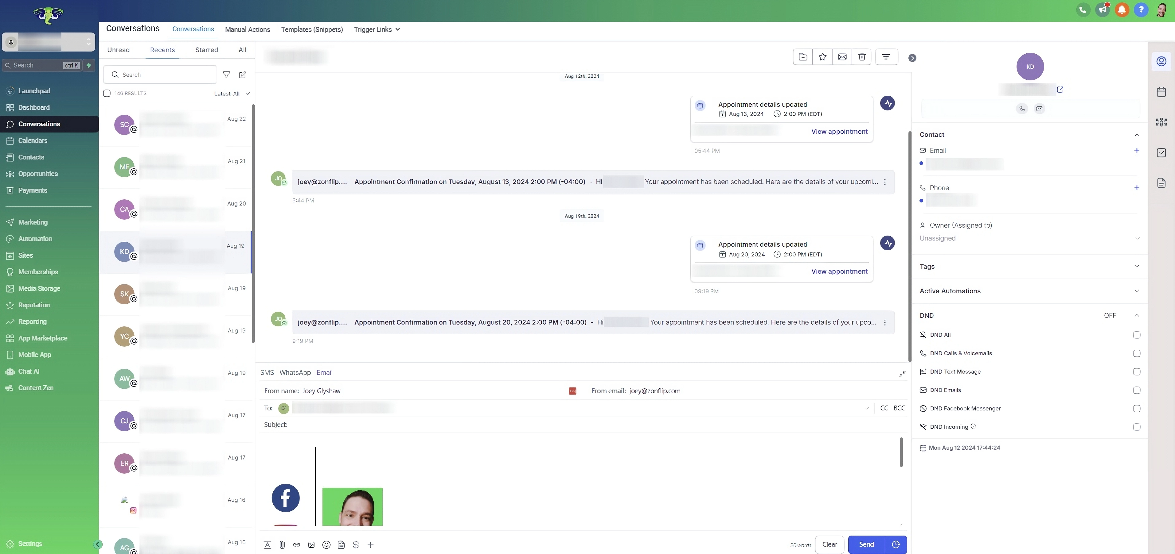The width and height of the screenshot is (1175, 554).
Task: Open the emoji picker
Action: click(326, 544)
